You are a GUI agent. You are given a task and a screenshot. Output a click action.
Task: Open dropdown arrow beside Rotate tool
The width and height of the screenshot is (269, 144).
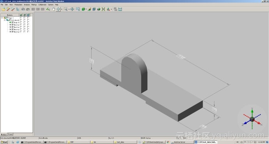62,9
